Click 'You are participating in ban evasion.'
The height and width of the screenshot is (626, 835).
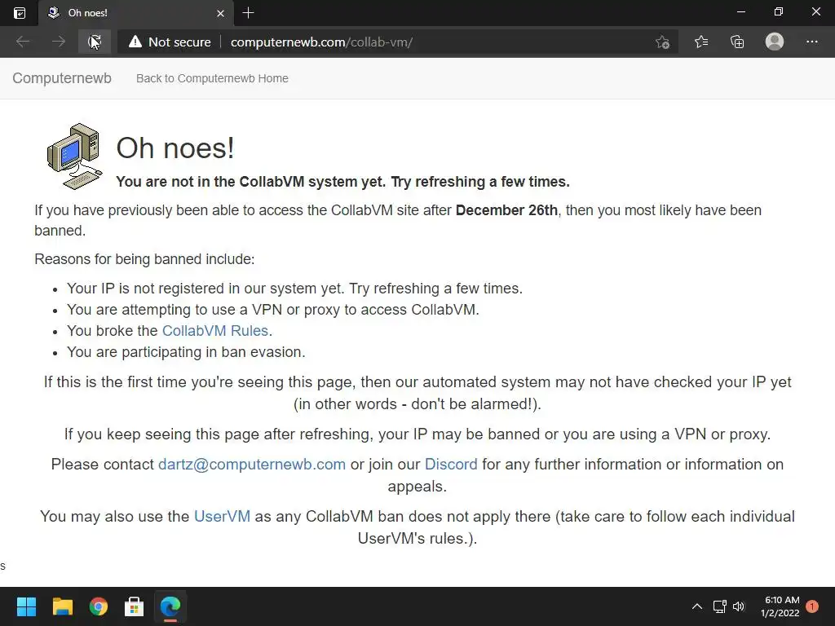tap(186, 352)
